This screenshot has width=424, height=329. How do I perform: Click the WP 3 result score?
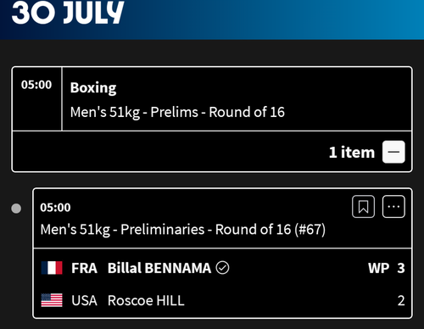point(387,268)
